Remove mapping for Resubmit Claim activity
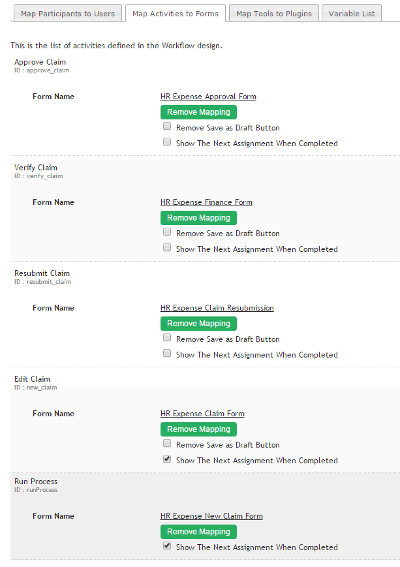The width and height of the screenshot is (400, 567). 198,324
